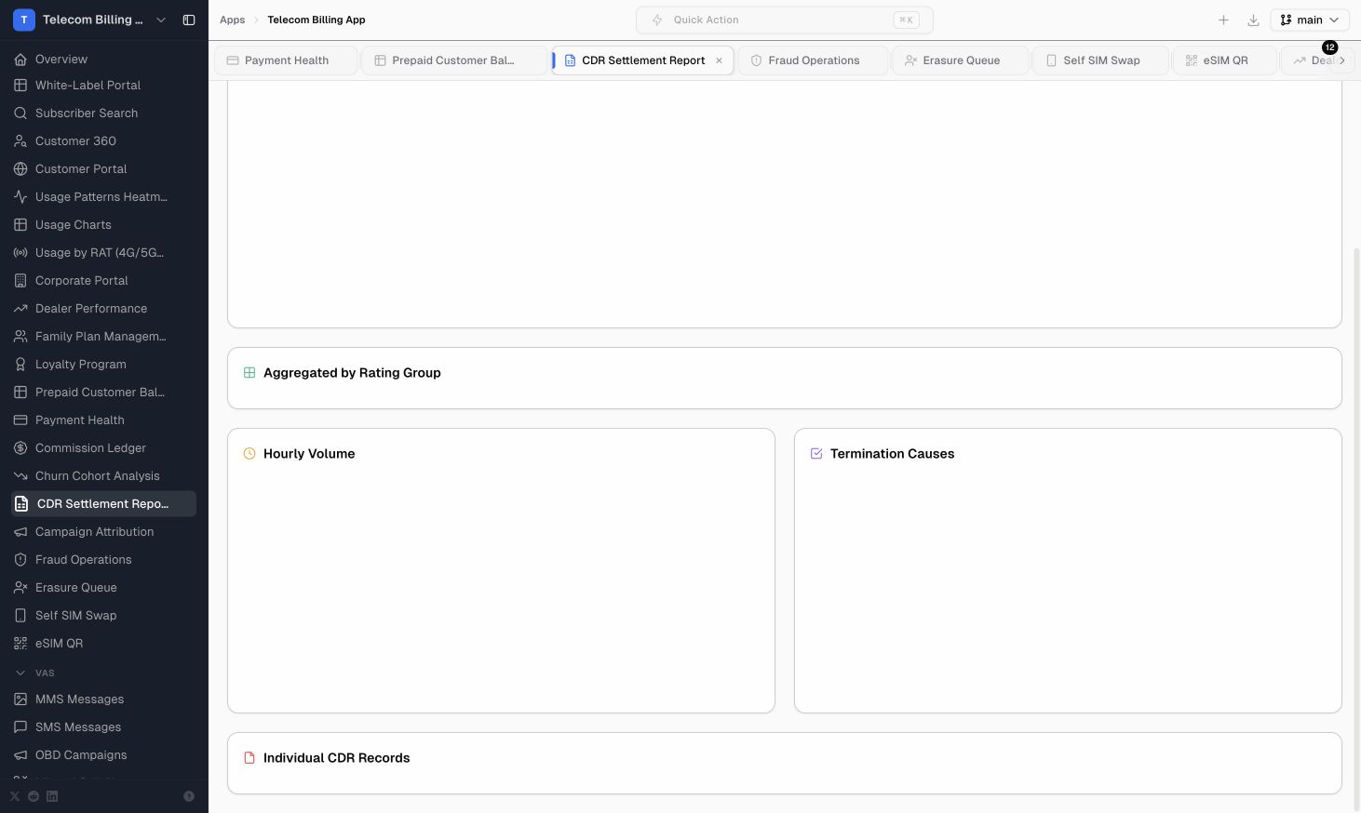Screen dimensions: 1361x813
Task: Collapse the VAS sidebar section
Action: coord(20,673)
